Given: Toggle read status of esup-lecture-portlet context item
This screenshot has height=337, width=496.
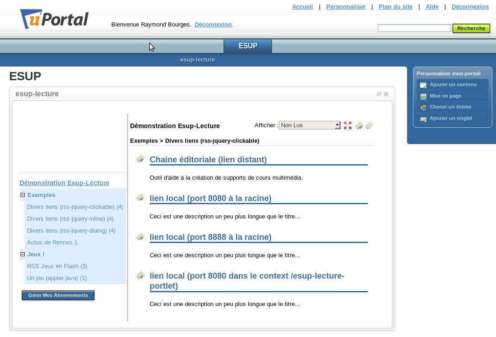Looking at the screenshot, I should [140, 275].
